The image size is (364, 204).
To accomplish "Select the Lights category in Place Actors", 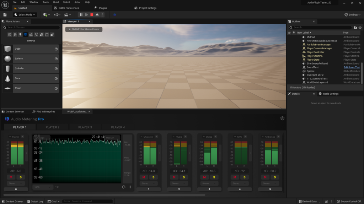I will [x=20, y=34].
